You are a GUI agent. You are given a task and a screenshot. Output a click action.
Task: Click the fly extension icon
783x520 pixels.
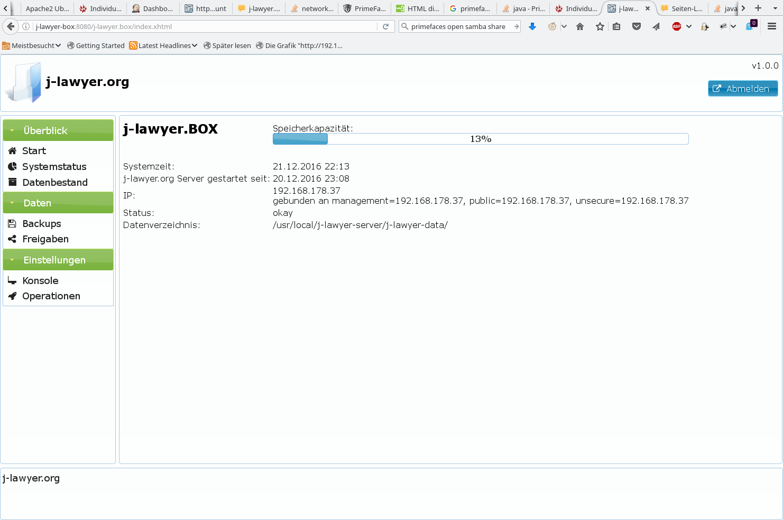click(x=723, y=26)
